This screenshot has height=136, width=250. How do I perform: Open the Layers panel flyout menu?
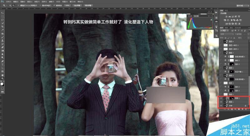pyautogui.click(x=249, y=28)
